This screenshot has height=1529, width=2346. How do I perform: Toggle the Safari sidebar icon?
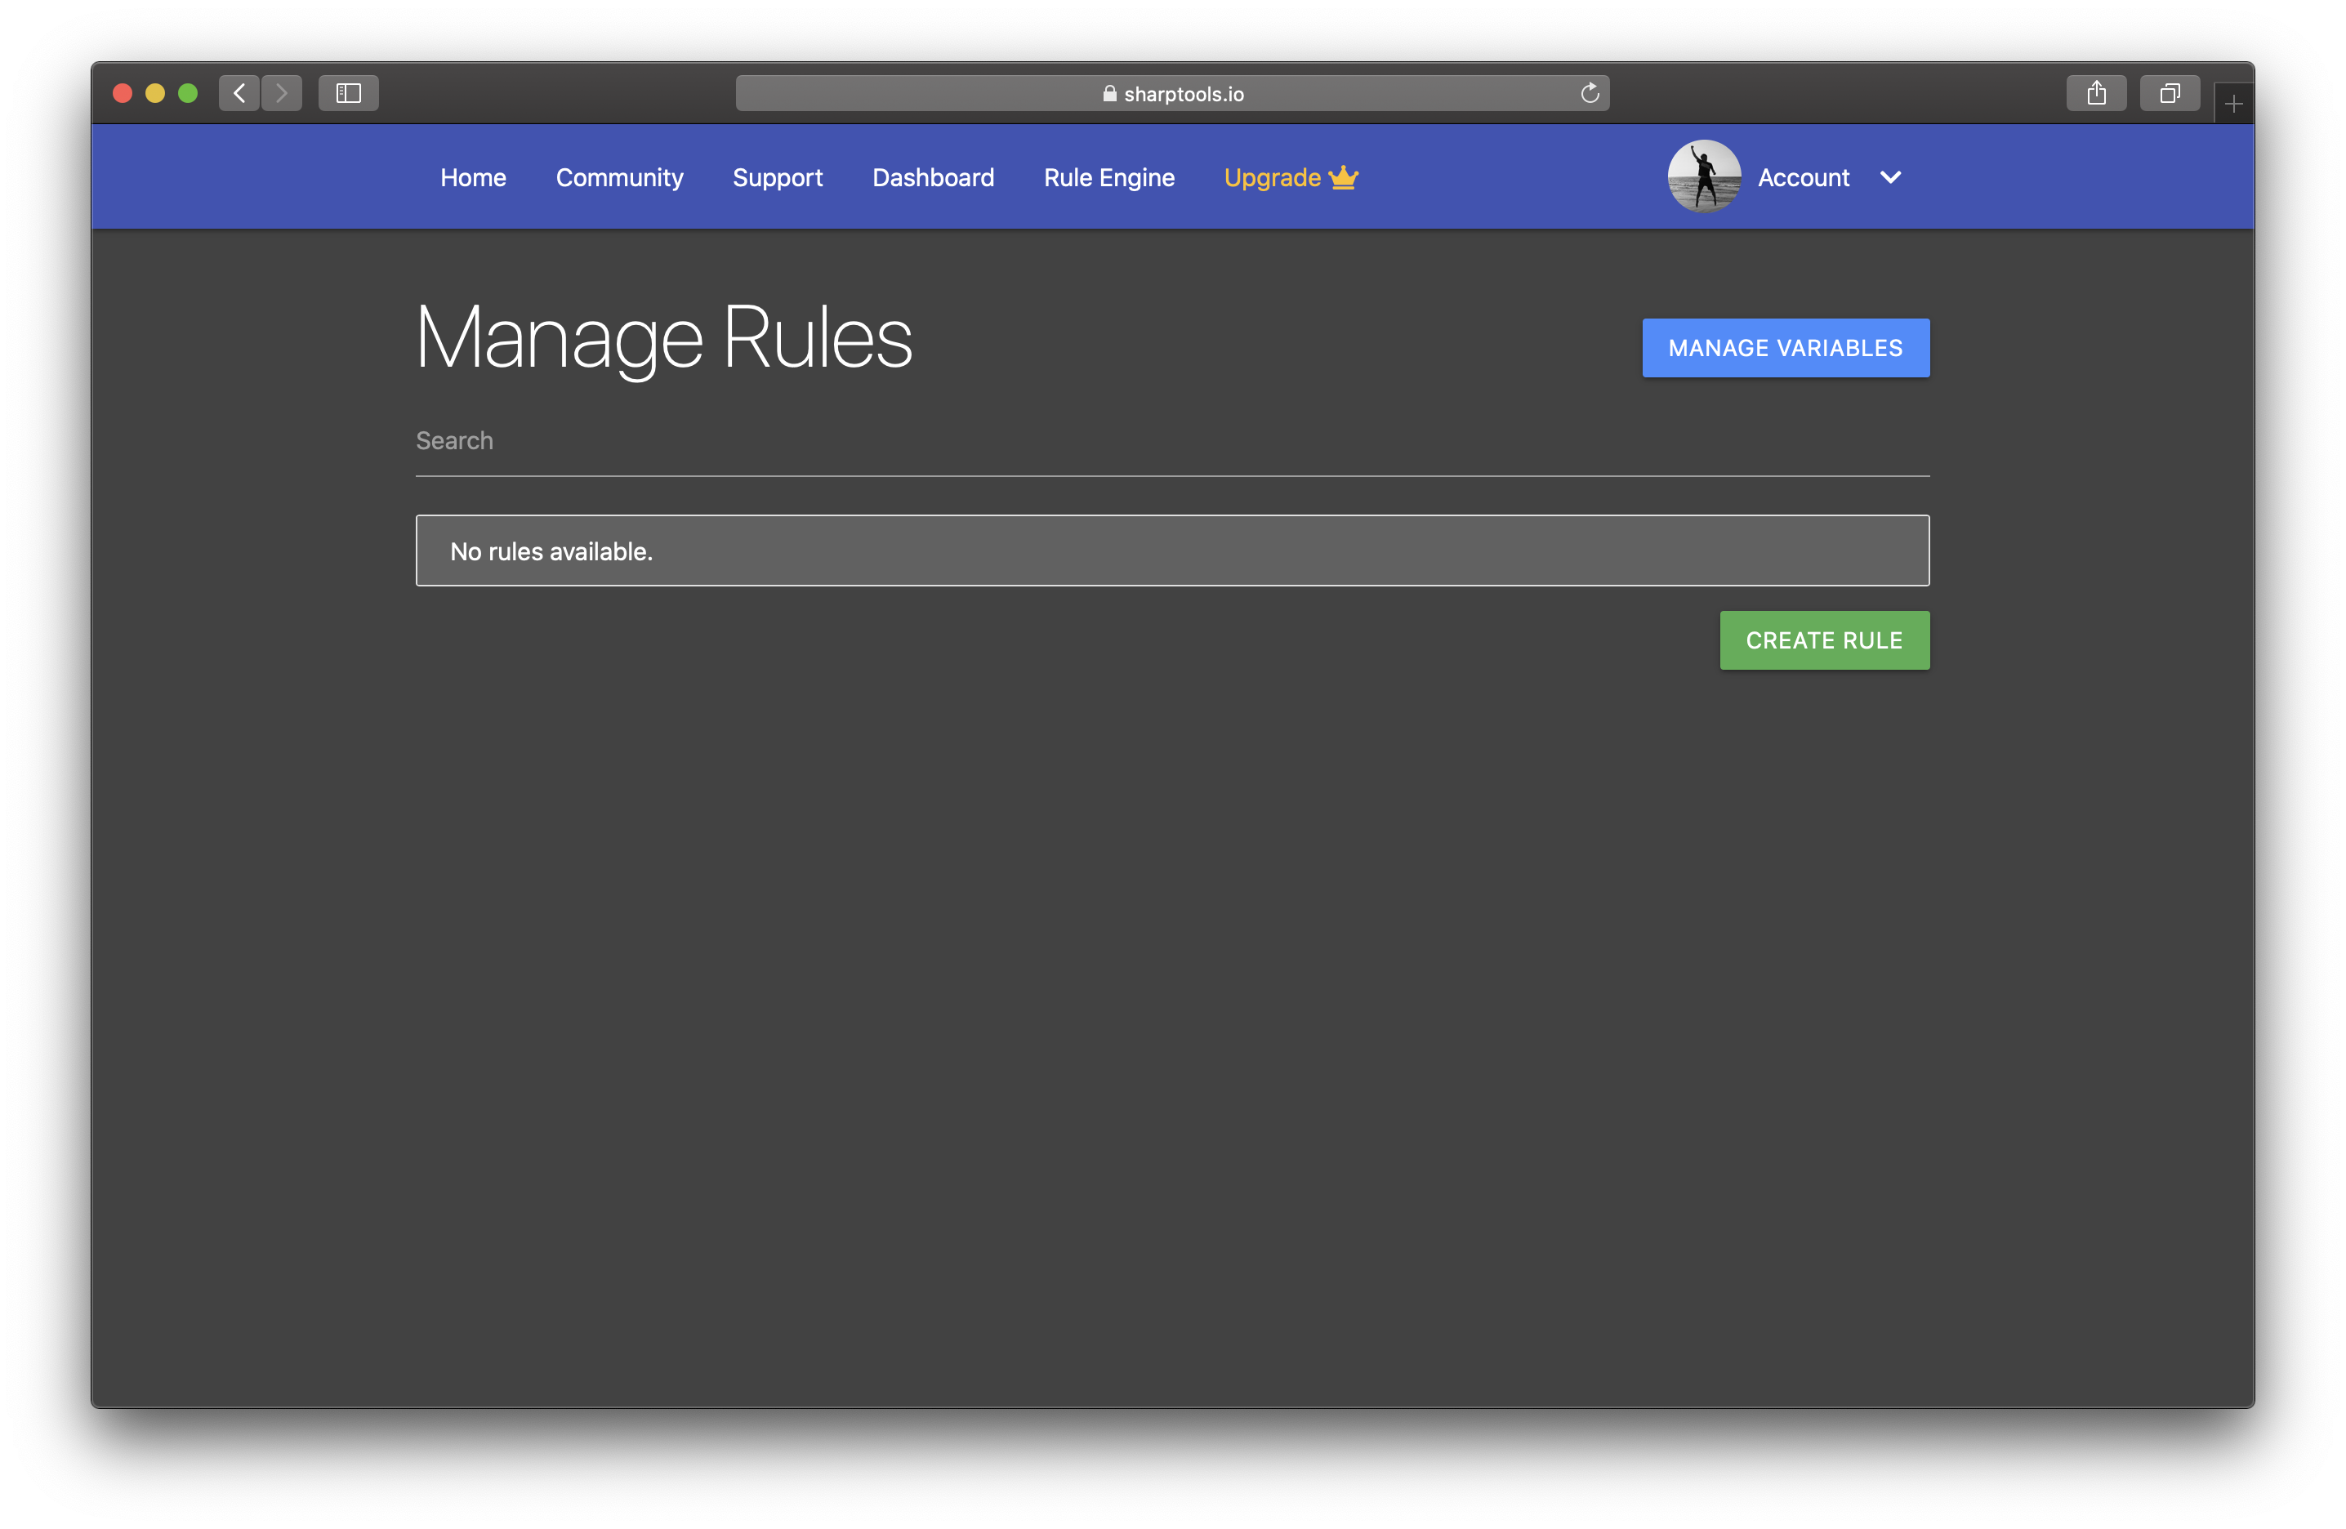pyautogui.click(x=349, y=92)
